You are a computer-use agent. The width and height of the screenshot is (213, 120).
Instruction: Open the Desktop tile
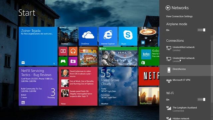(x=68, y=36)
